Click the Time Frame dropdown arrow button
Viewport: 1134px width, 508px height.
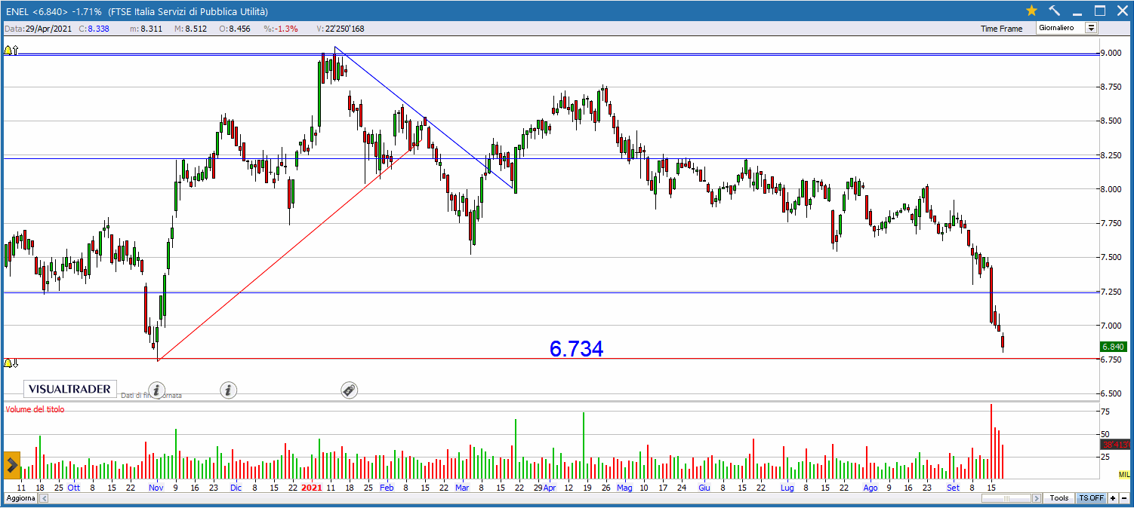point(1091,28)
